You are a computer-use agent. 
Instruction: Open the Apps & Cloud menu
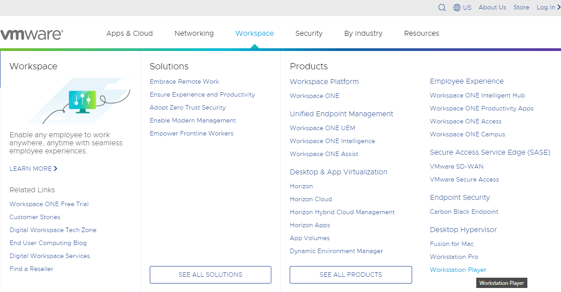point(130,34)
